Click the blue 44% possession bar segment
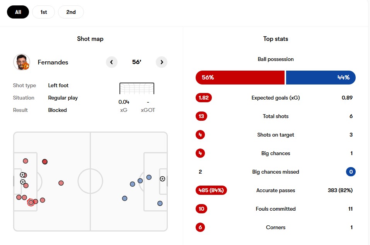The width and height of the screenshot is (370, 245). tap(321, 78)
